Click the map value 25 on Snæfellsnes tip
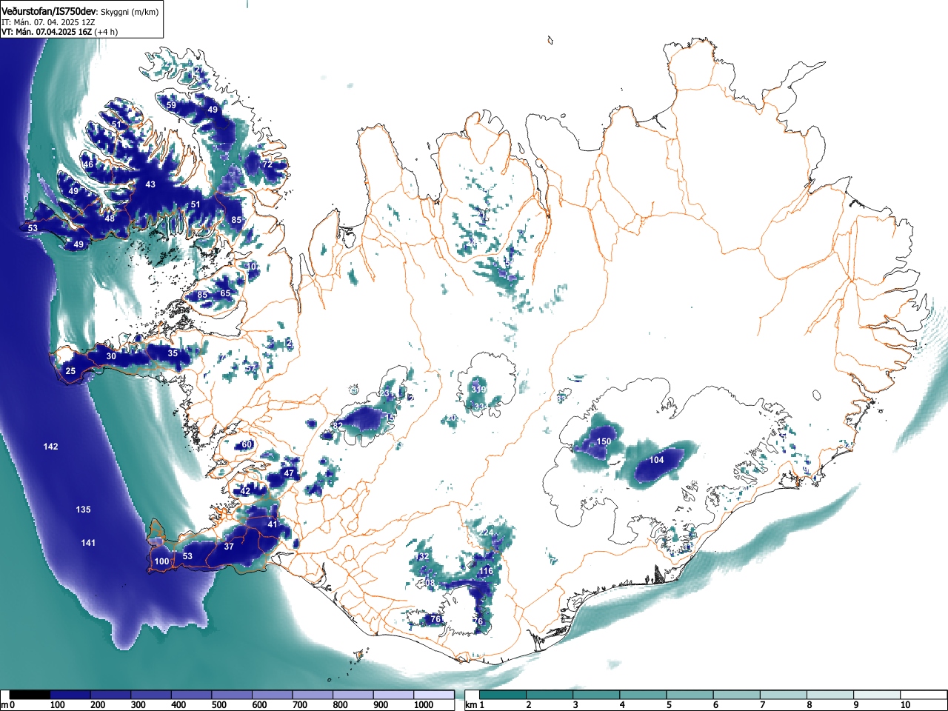The height and width of the screenshot is (711, 948). pyautogui.click(x=70, y=371)
